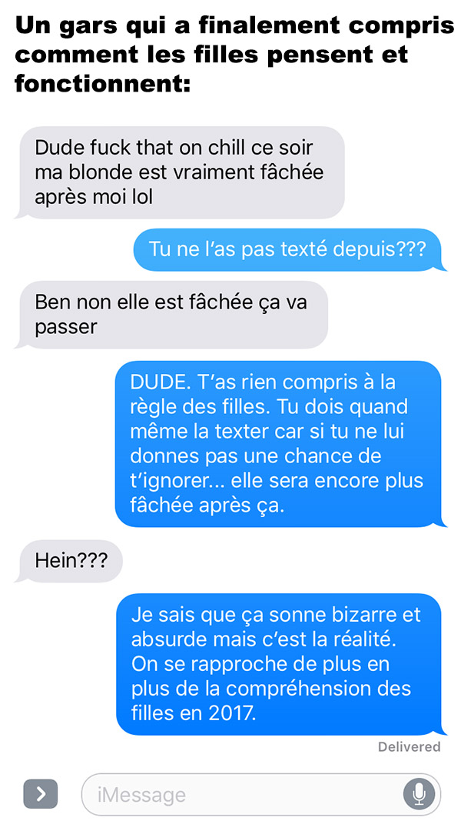Click the word 'fonctionnent:' in the caption

102,82
